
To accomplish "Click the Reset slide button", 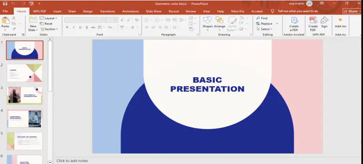I will pyautogui.click(x=46, y=23).
